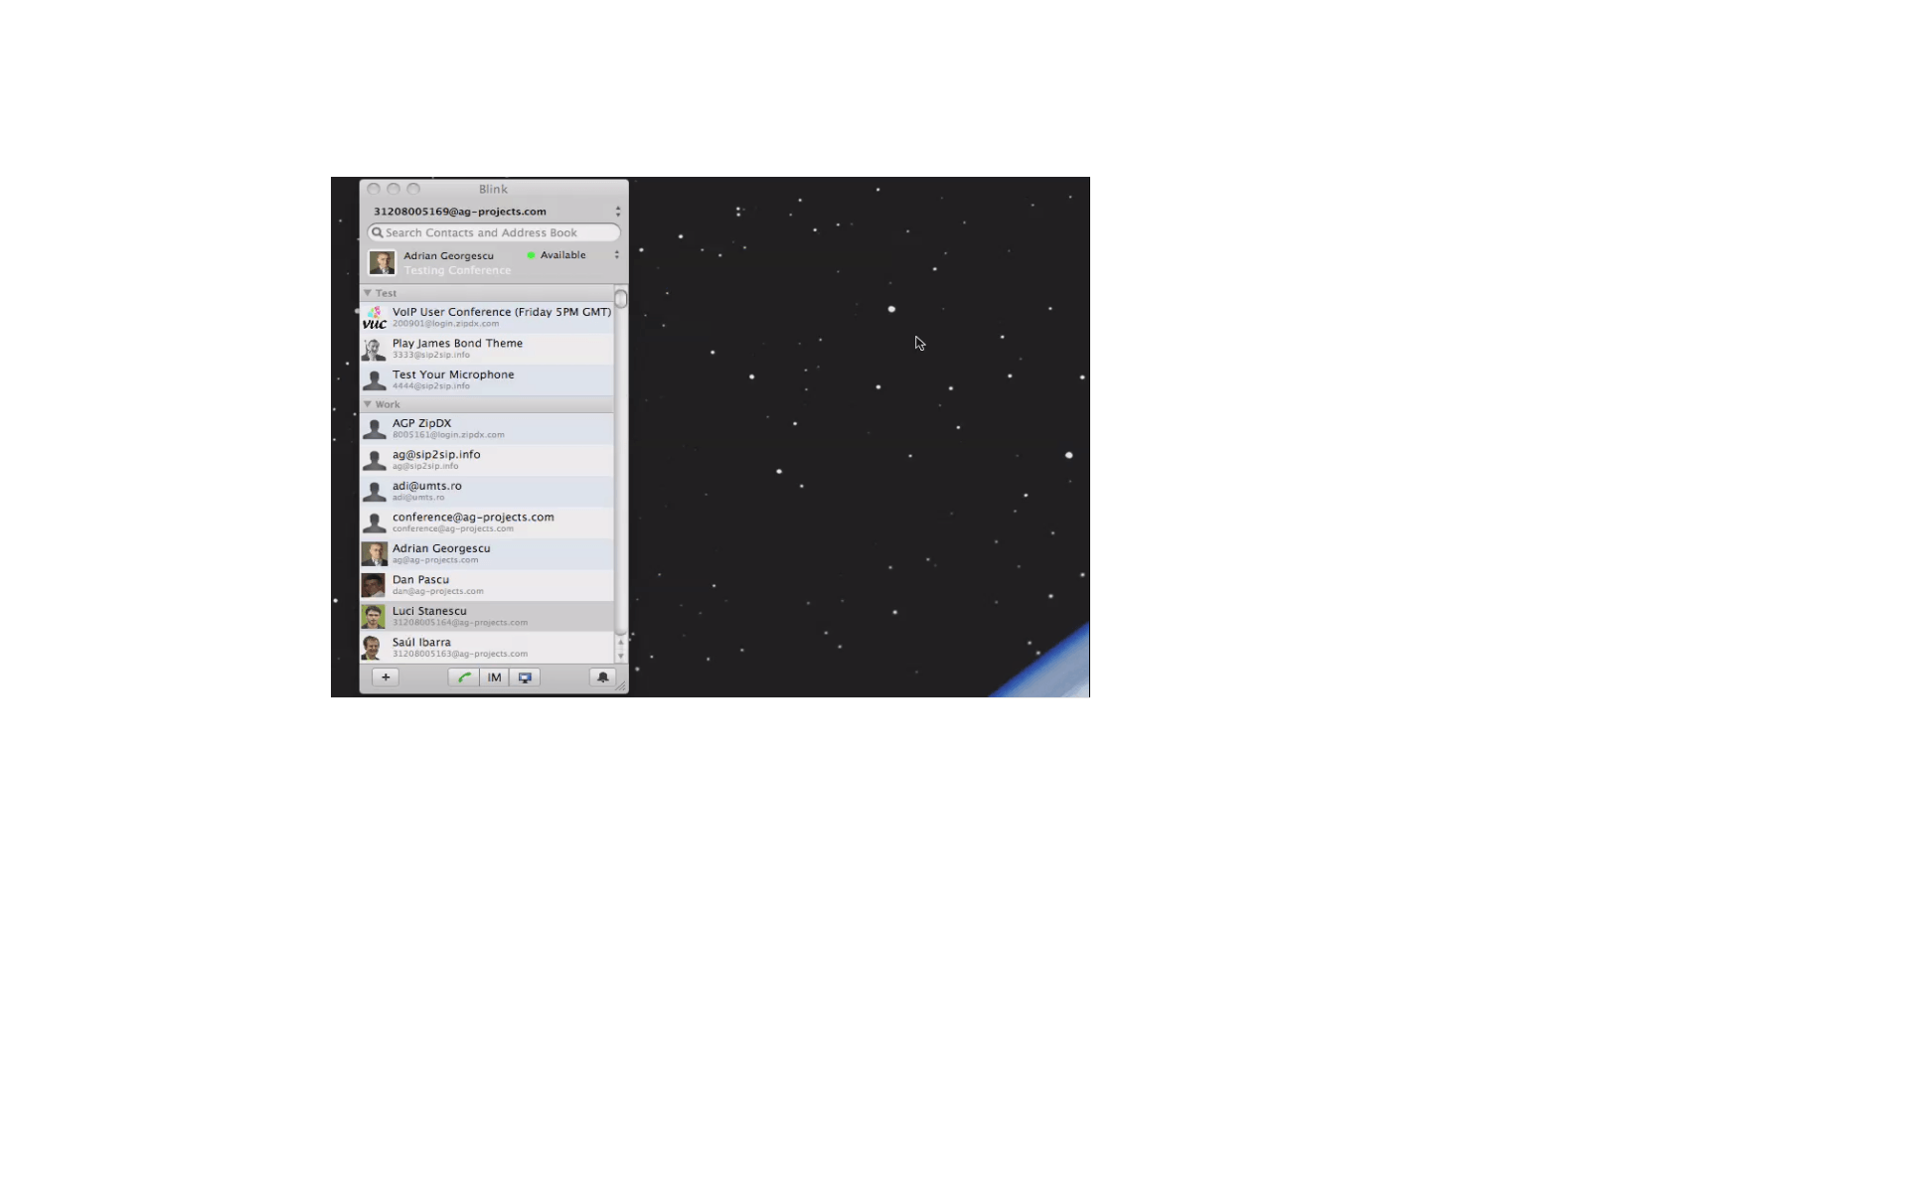Collapse the Work contact group
Screen dimensions: 1908x1192
point(368,404)
